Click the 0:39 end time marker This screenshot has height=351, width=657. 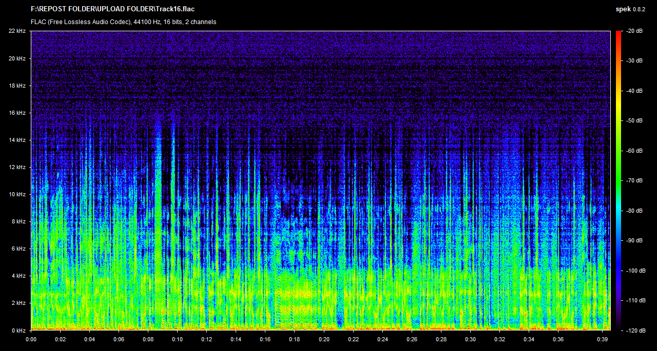(603, 339)
